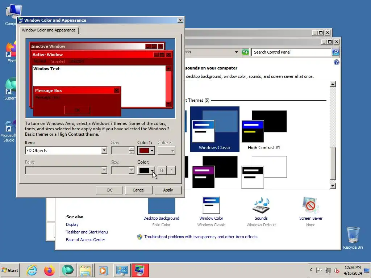Open Taskbar and Start Menu link
The height and width of the screenshot is (278, 371).
pos(87,232)
